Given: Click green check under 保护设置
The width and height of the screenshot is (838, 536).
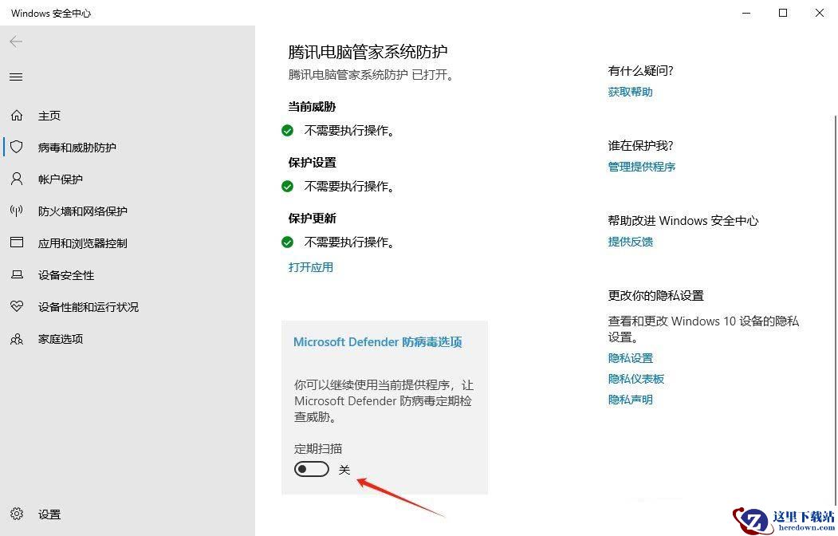Looking at the screenshot, I should tap(288, 187).
